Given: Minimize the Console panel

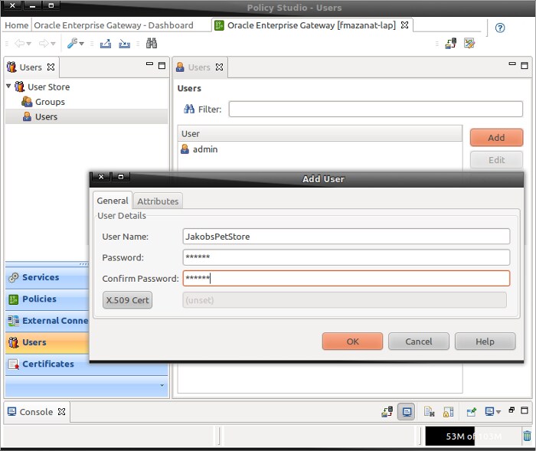Looking at the screenshot, I should [511, 410].
